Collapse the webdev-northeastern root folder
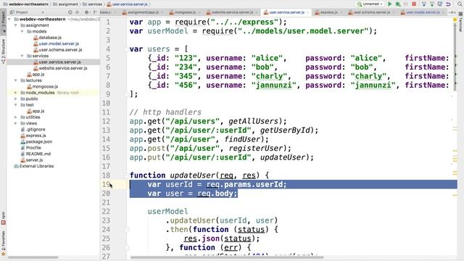The width and height of the screenshot is (464, 261). [9, 19]
